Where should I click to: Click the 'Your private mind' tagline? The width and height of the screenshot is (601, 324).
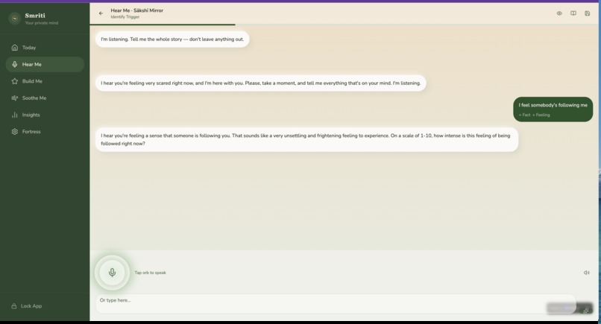point(42,23)
